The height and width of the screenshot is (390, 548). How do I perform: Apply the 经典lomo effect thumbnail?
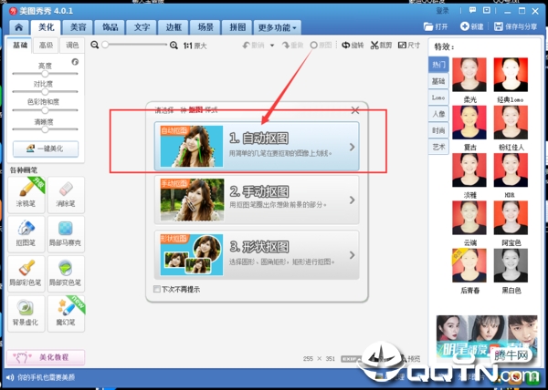pos(511,75)
